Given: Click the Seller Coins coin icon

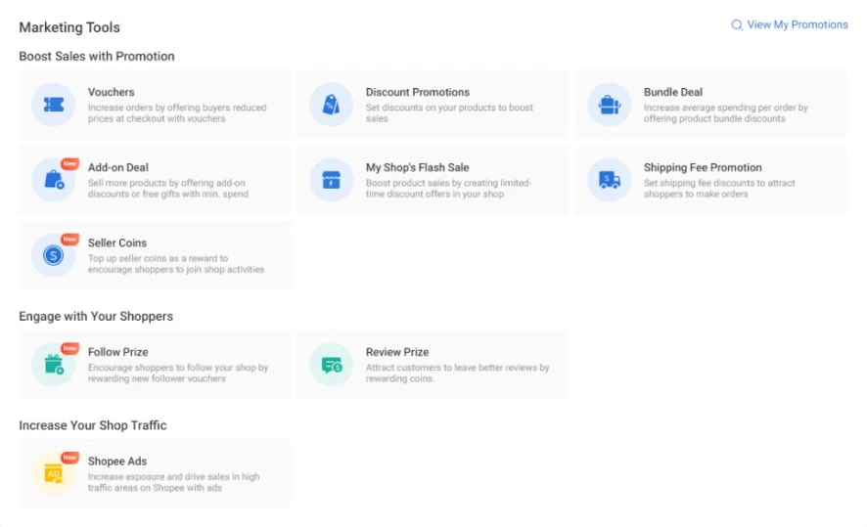Looking at the screenshot, I should point(54,255).
